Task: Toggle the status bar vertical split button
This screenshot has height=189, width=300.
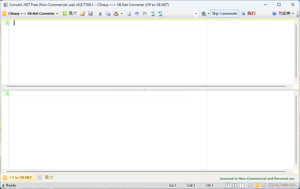Action: coord(242,185)
